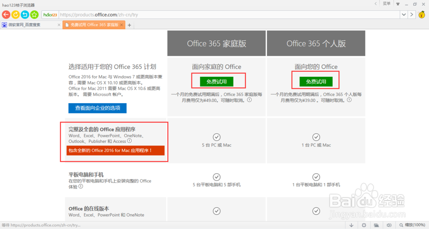The height and width of the screenshot is (229, 429).
Task: Switch to the 微软官网_百度搜索 tab
Action: pos(31,24)
